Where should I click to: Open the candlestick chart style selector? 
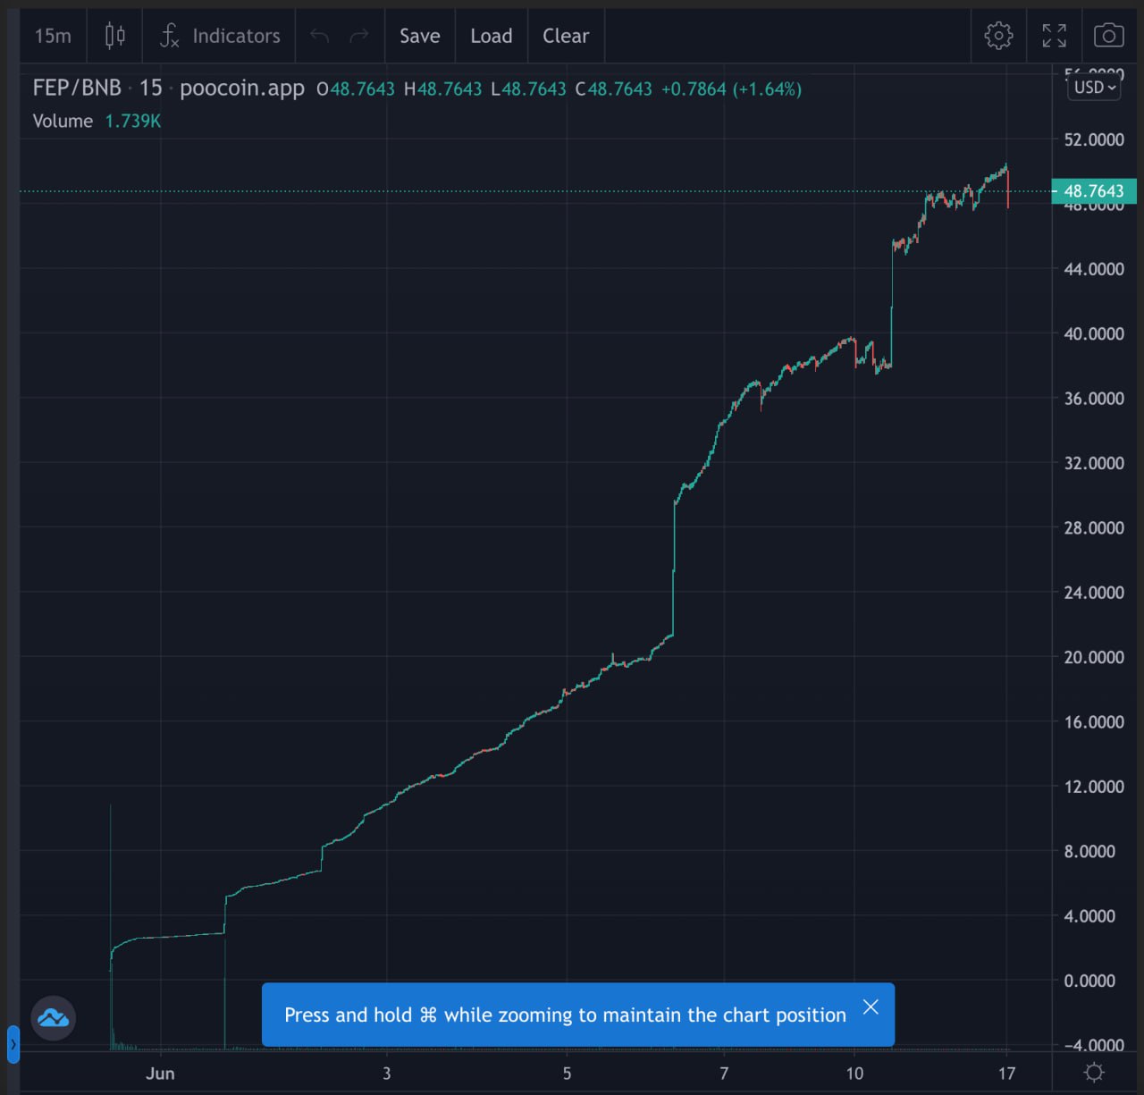[114, 36]
